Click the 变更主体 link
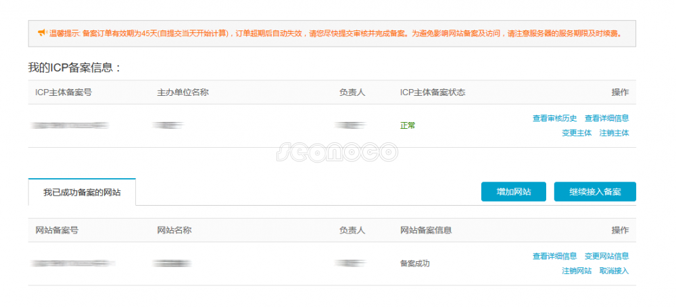 576,133
